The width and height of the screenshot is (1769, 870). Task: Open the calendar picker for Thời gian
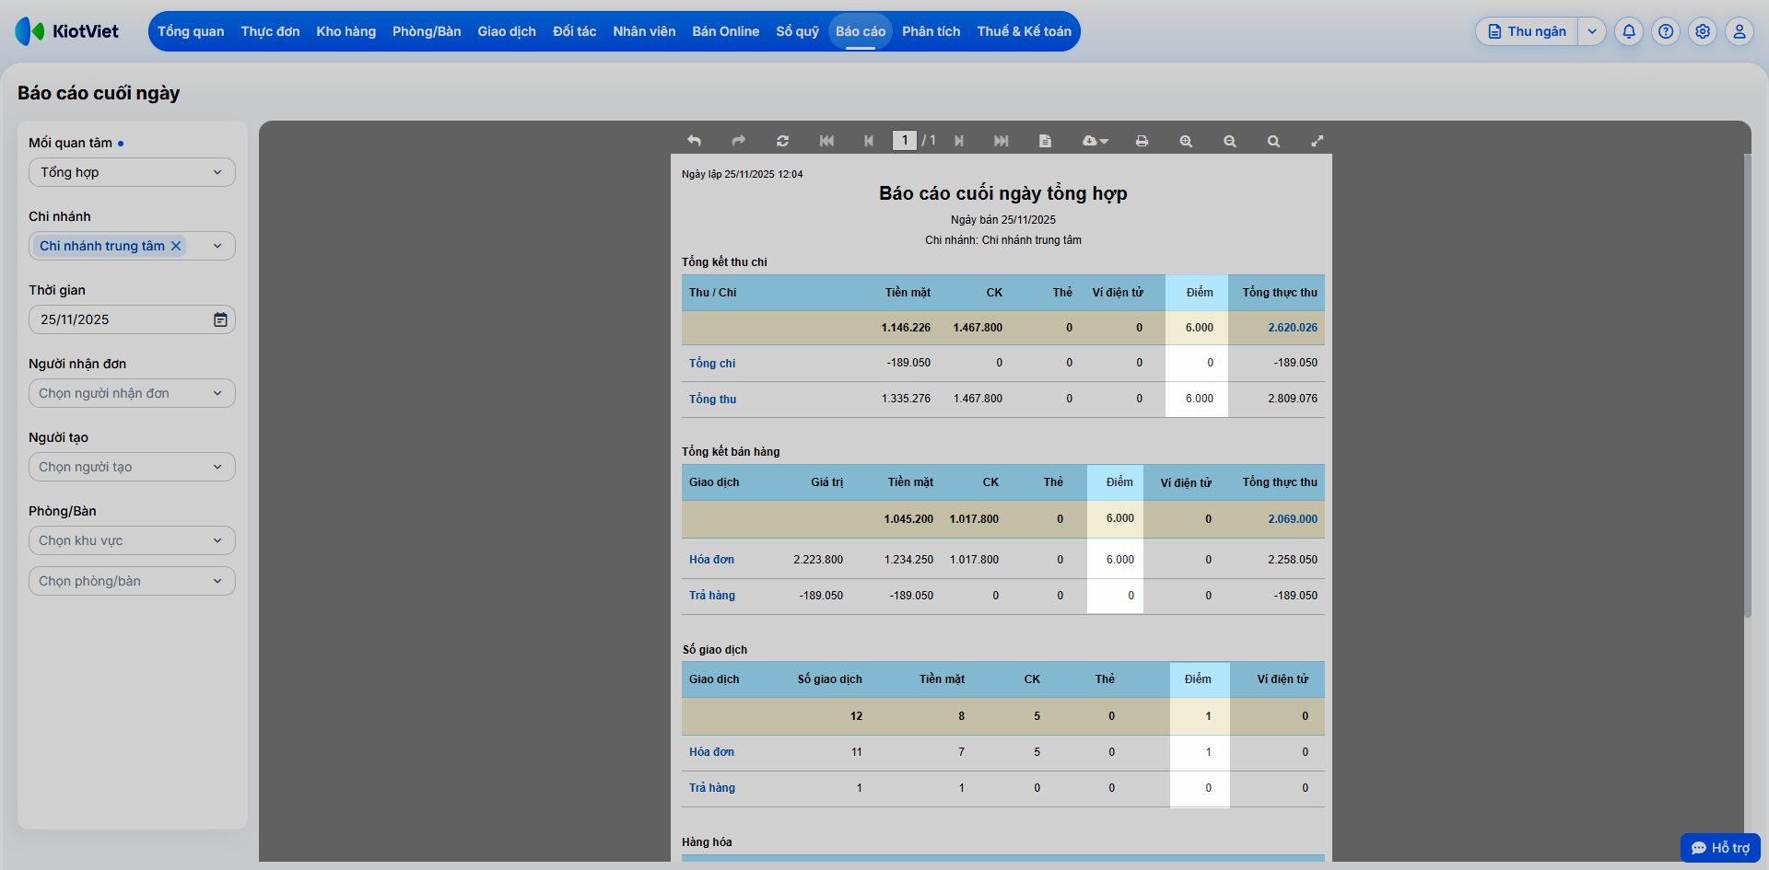[220, 319]
